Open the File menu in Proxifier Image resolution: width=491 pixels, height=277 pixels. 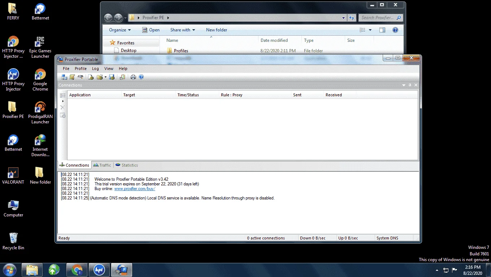point(66,69)
